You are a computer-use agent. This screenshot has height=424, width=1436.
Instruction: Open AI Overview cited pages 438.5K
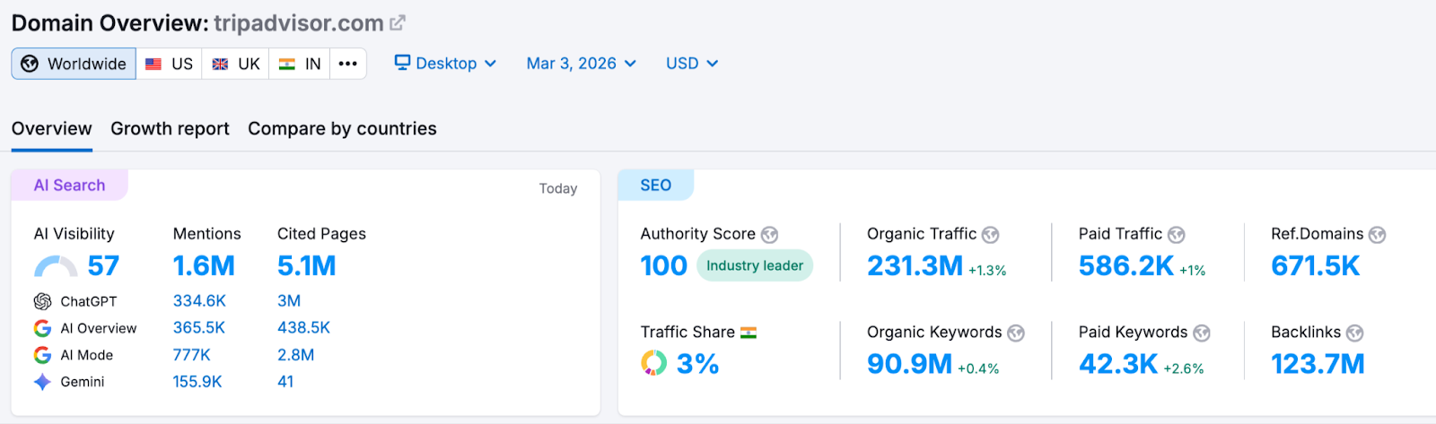point(304,328)
